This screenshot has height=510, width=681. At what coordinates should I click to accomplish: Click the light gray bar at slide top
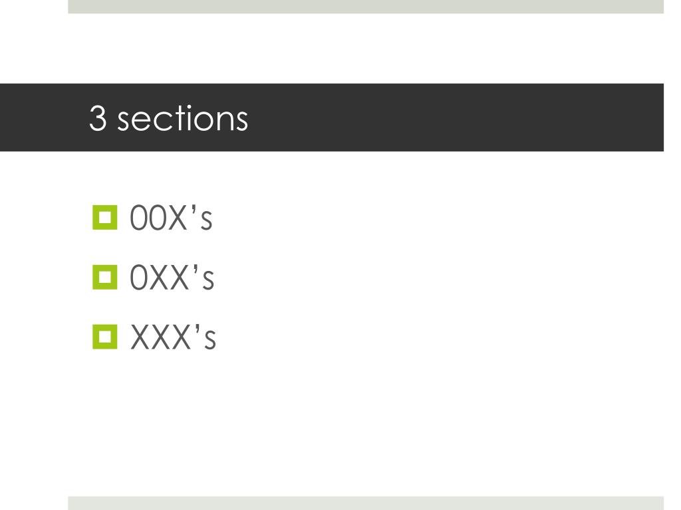pos(366,7)
